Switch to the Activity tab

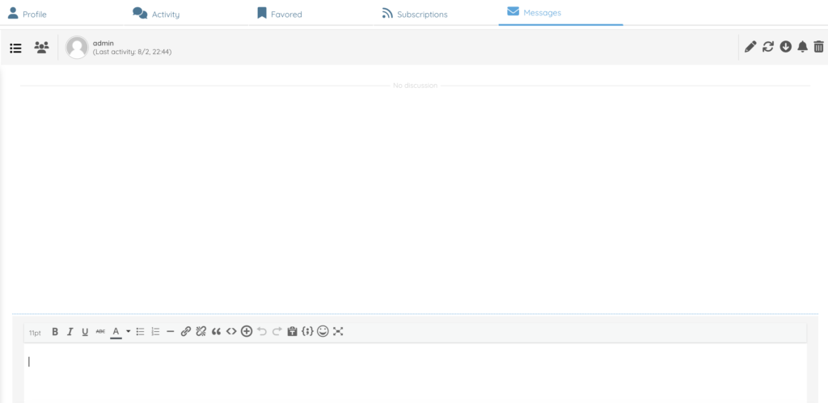coord(156,14)
